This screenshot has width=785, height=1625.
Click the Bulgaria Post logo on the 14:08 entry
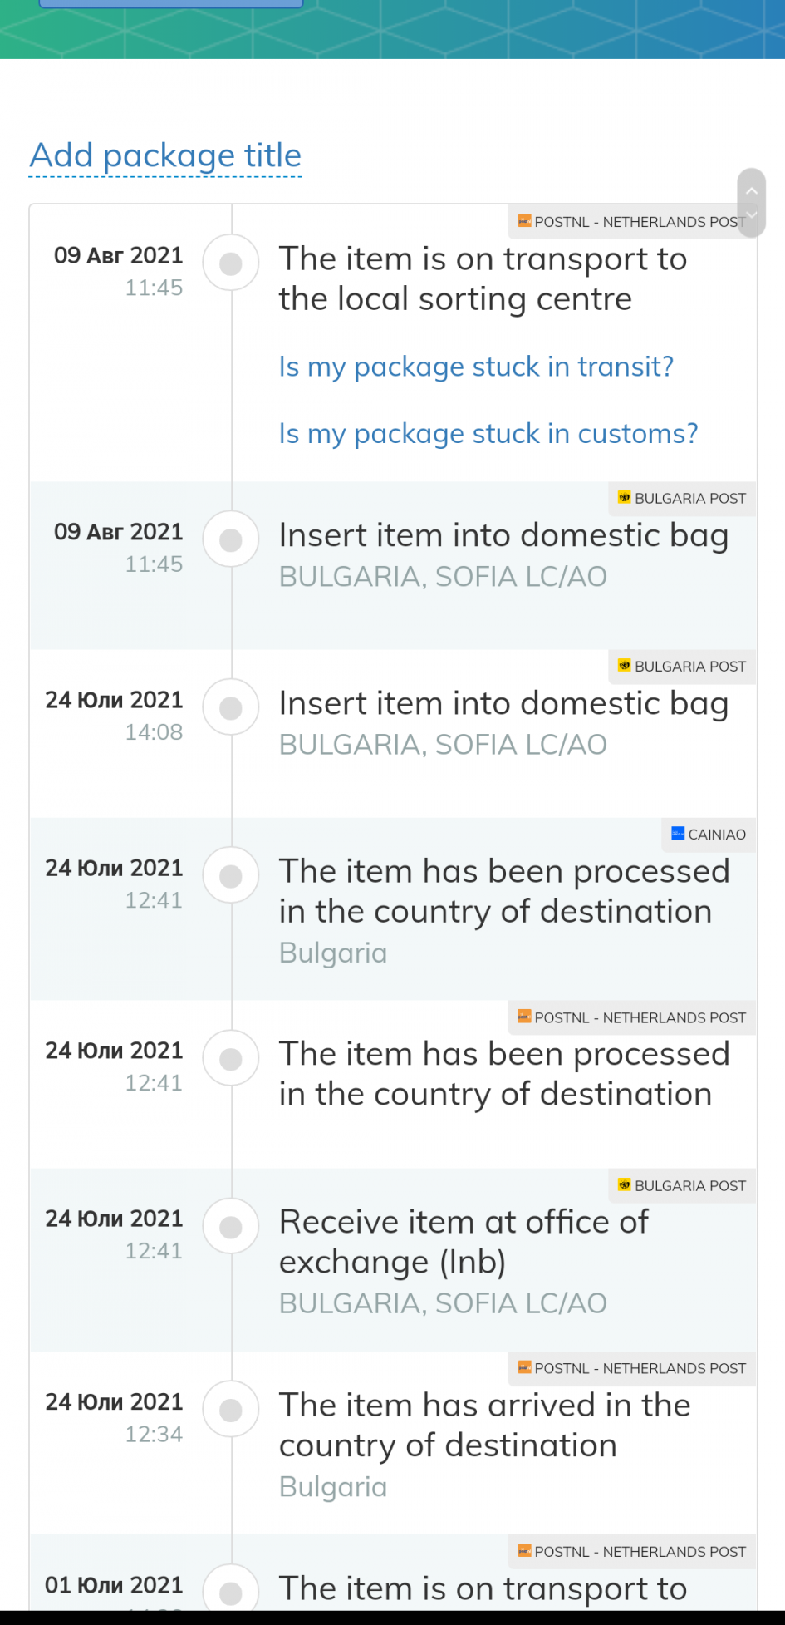[x=625, y=666]
